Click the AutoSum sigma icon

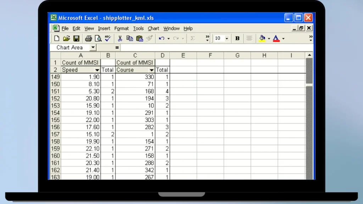coord(192,38)
